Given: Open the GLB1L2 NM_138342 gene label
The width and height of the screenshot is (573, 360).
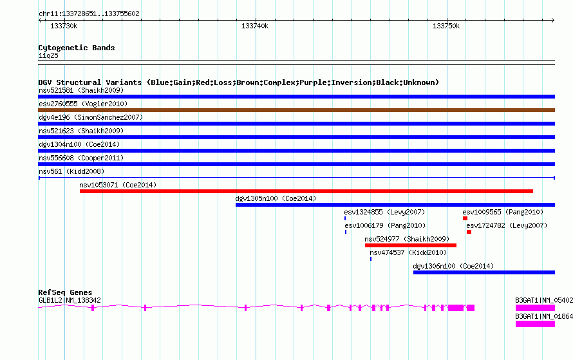Looking at the screenshot, I should point(70,300).
